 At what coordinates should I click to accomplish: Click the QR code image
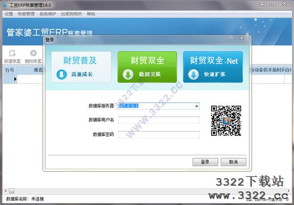click(226, 121)
